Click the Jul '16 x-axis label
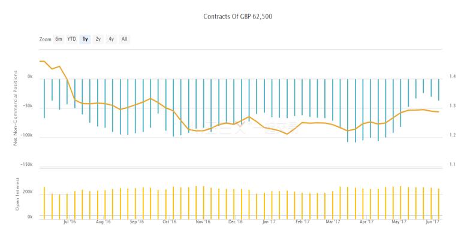Viewport: 458px width, 246px height. (71, 221)
